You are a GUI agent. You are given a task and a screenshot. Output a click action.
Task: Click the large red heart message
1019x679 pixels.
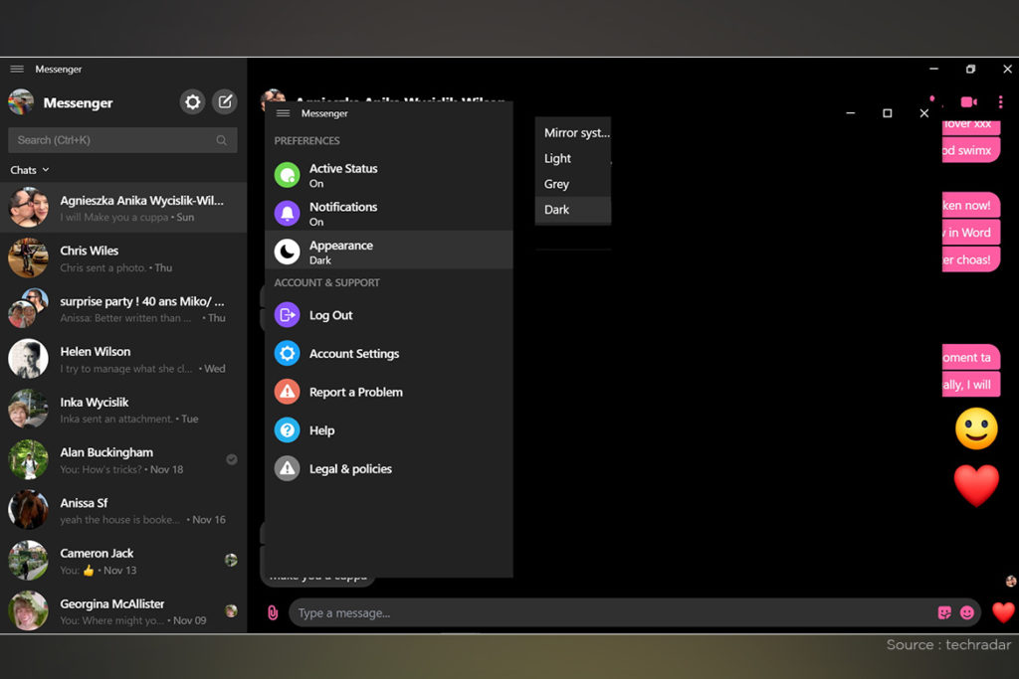tap(976, 485)
